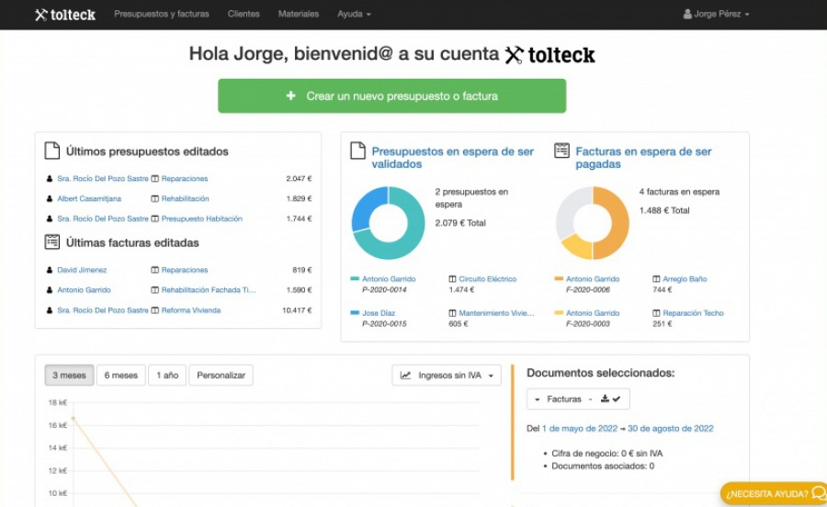The height and width of the screenshot is (507, 827).
Task: Click person icon beside David Jimenez
Action: coord(50,270)
